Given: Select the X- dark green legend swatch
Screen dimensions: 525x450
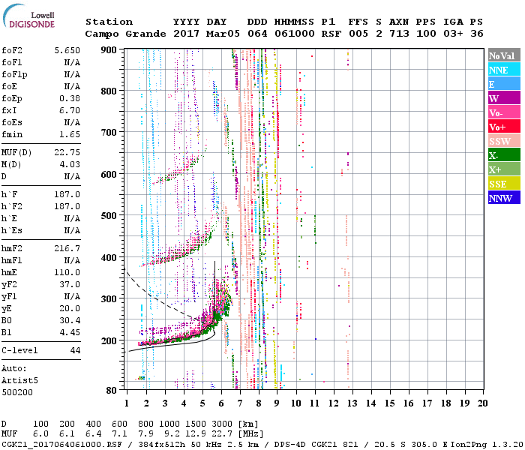Looking at the screenshot, I should point(504,155).
